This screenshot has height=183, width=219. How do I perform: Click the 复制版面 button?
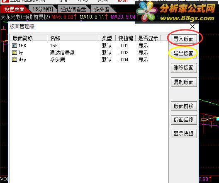click(x=184, y=82)
